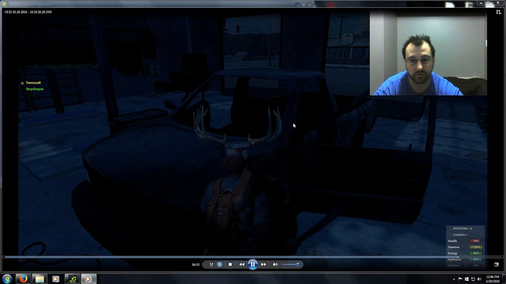This screenshot has height=284, width=506.
Task: Show hidden system tray icons
Action: click(x=453, y=279)
